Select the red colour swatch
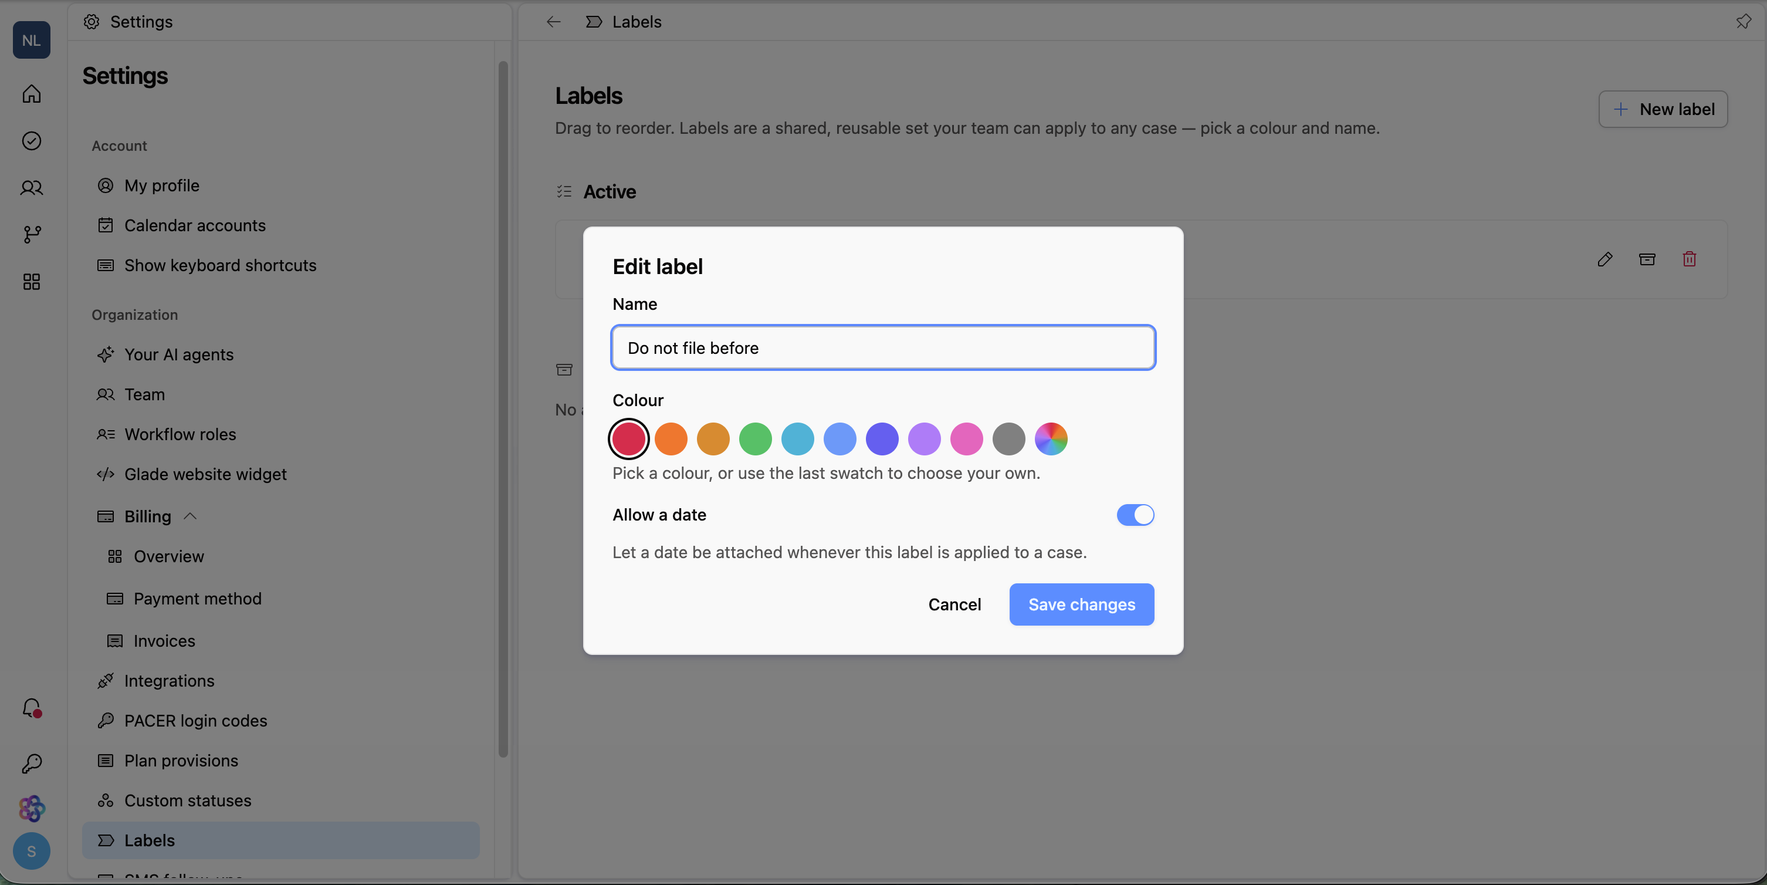The width and height of the screenshot is (1767, 885). click(x=628, y=438)
